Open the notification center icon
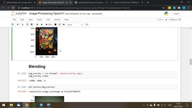Viewport: 192px width, 108px height. (x=187, y=105)
